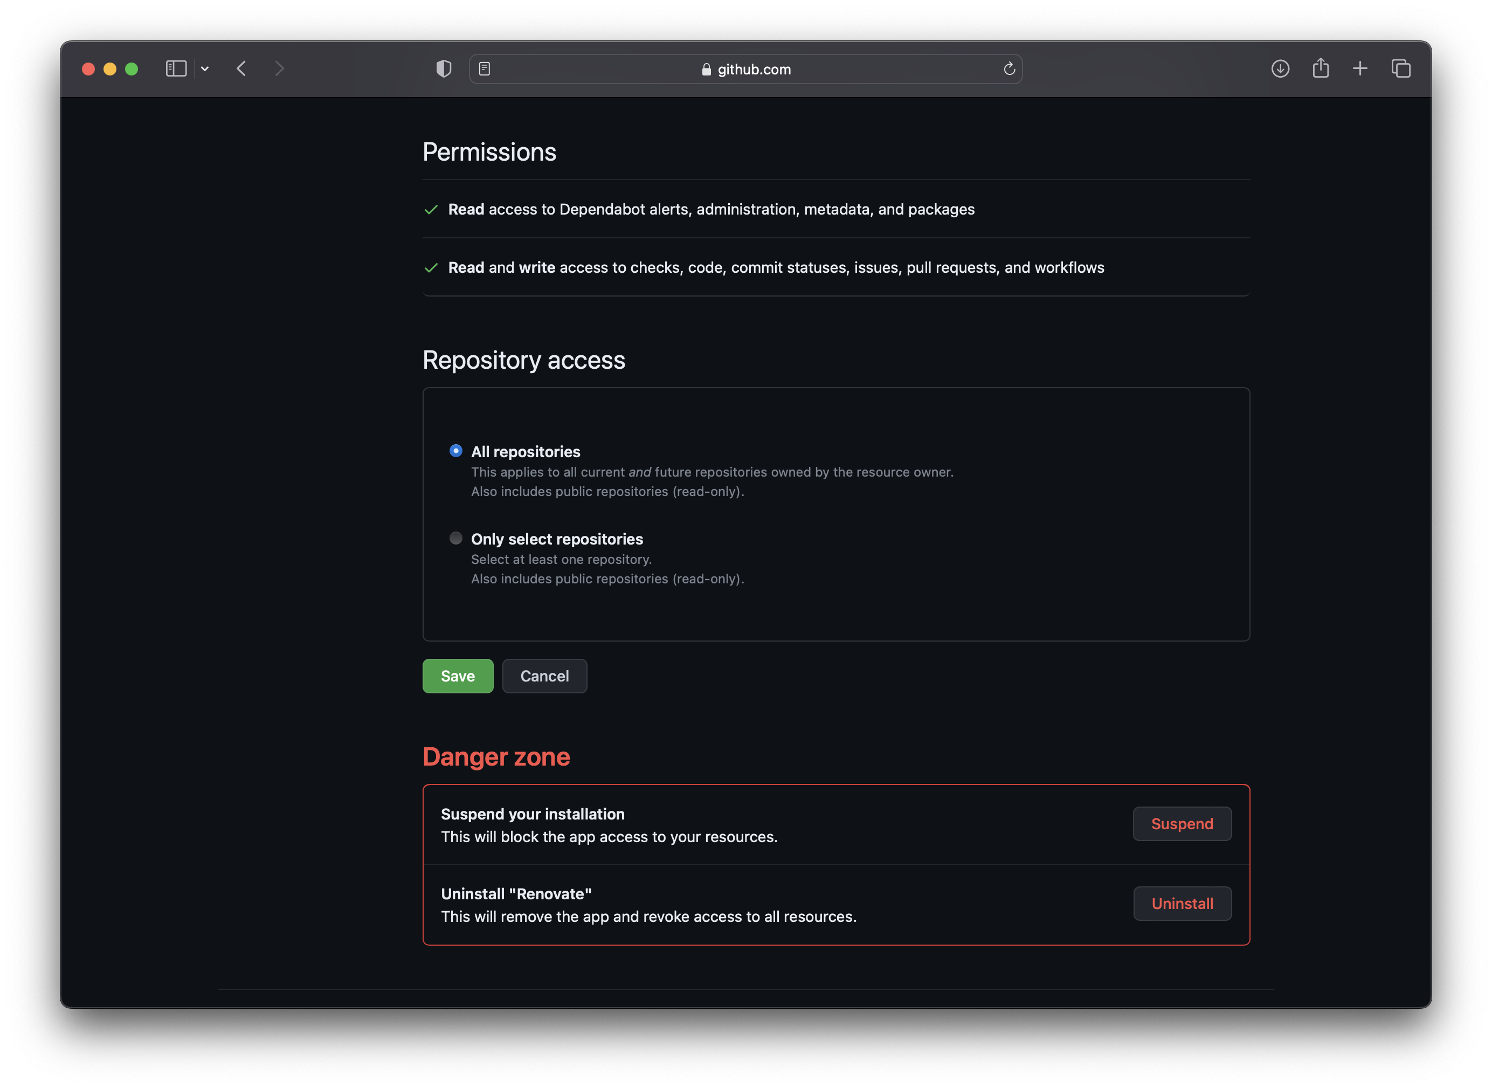This screenshot has height=1088, width=1492.
Task: Open the privacy report shield icon
Action: 444,68
